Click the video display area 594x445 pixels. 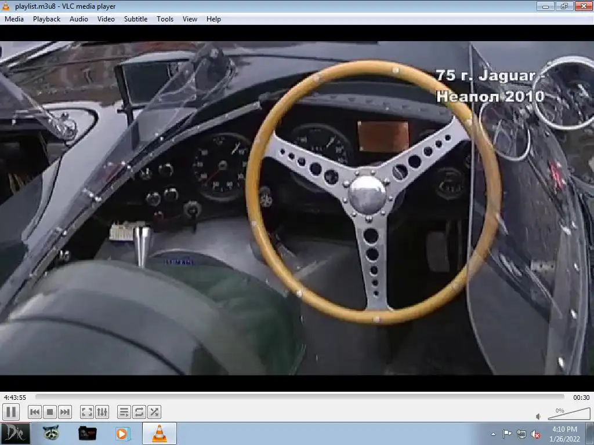click(x=297, y=208)
